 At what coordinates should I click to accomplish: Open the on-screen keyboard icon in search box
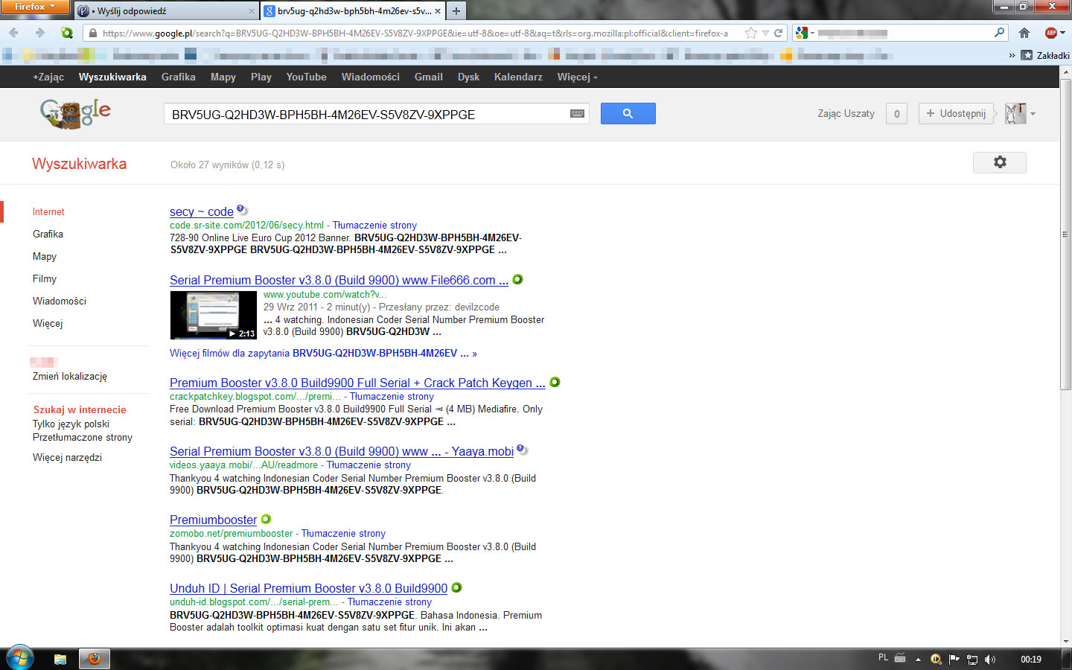[577, 113]
